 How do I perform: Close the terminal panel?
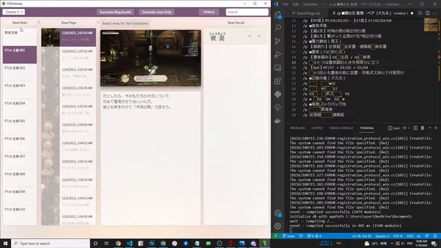click(x=436, y=128)
